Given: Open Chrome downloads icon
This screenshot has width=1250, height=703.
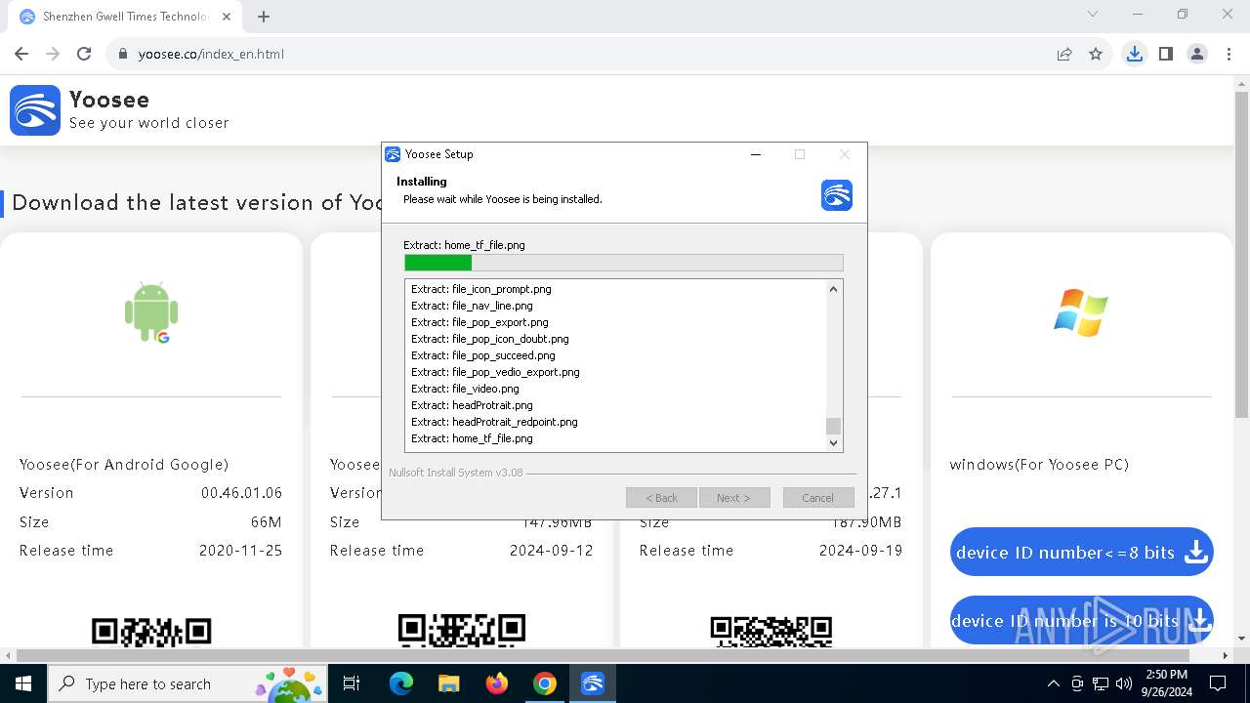Looking at the screenshot, I should tap(1134, 54).
